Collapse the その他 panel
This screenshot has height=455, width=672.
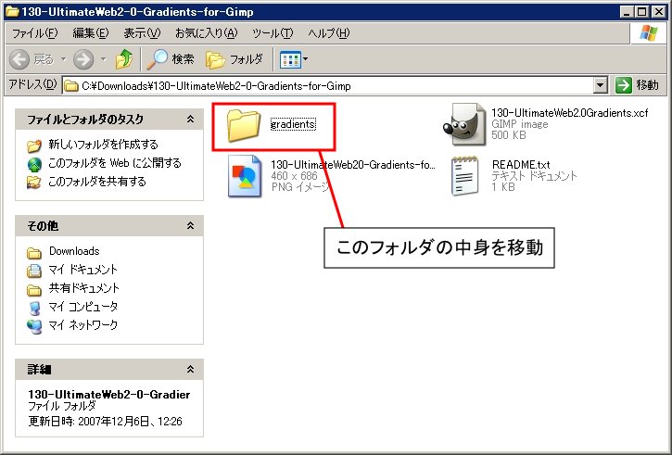point(190,225)
